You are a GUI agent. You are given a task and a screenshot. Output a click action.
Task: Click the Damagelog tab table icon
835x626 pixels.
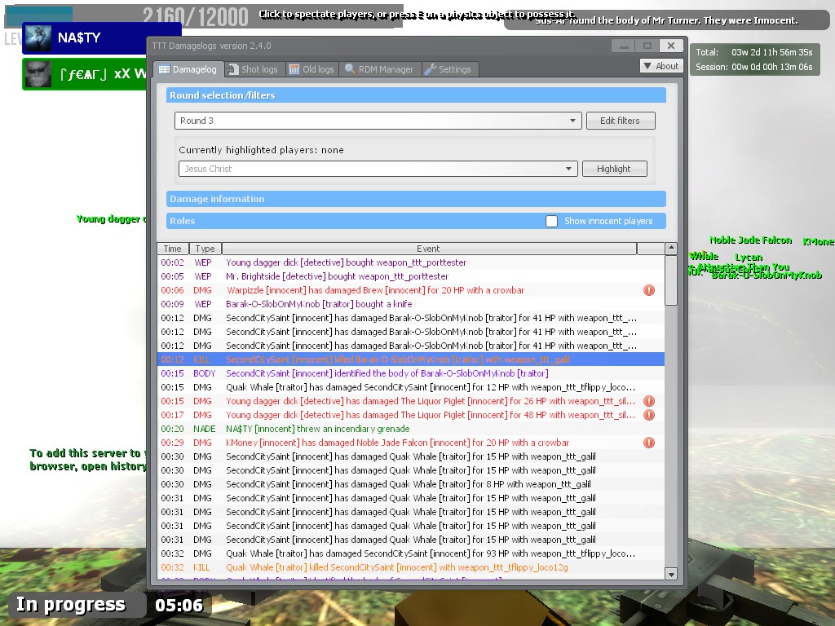click(x=164, y=69)
